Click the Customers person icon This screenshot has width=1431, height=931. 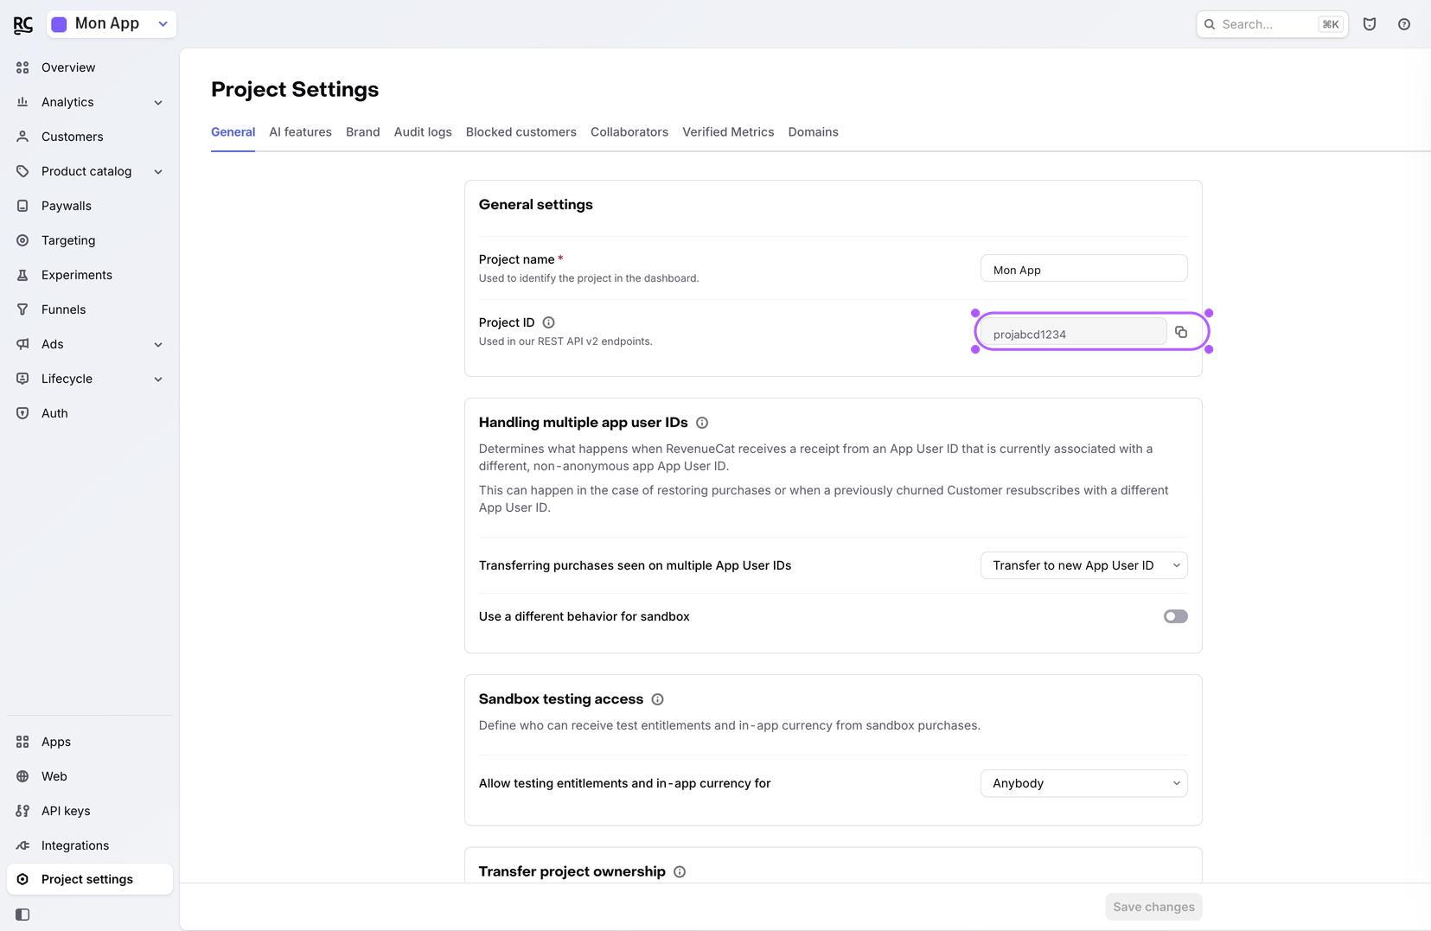[22, 137]
